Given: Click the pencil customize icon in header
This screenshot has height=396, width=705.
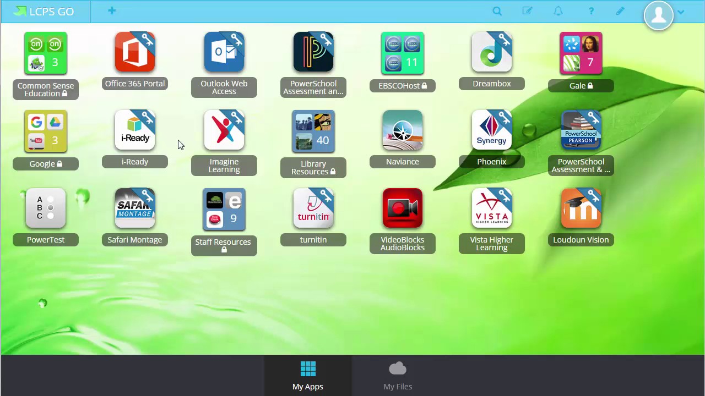Looking at the screenshot, I should (x=620, y=11).
